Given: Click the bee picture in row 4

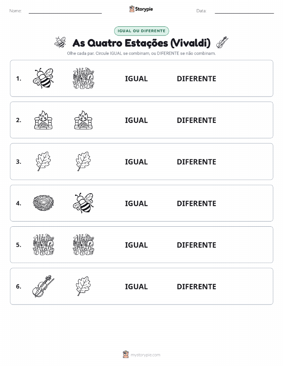Looking at the screenshot, I should [83, 203].
